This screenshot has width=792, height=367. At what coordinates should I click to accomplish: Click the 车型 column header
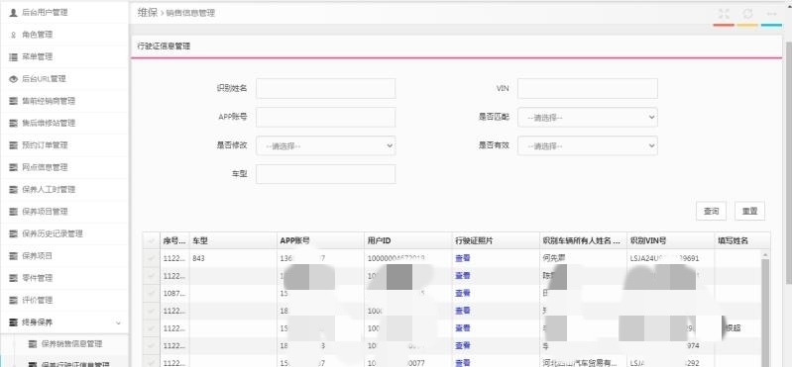[233, 241]
